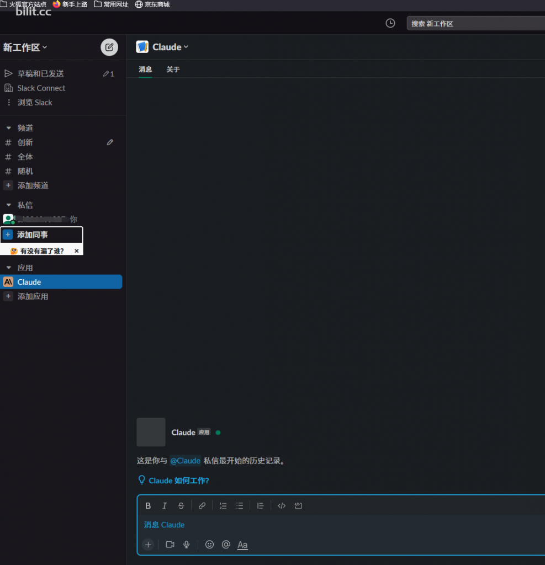
Task: Start an ordered list in composer
Action: click(x=223, y=505)
